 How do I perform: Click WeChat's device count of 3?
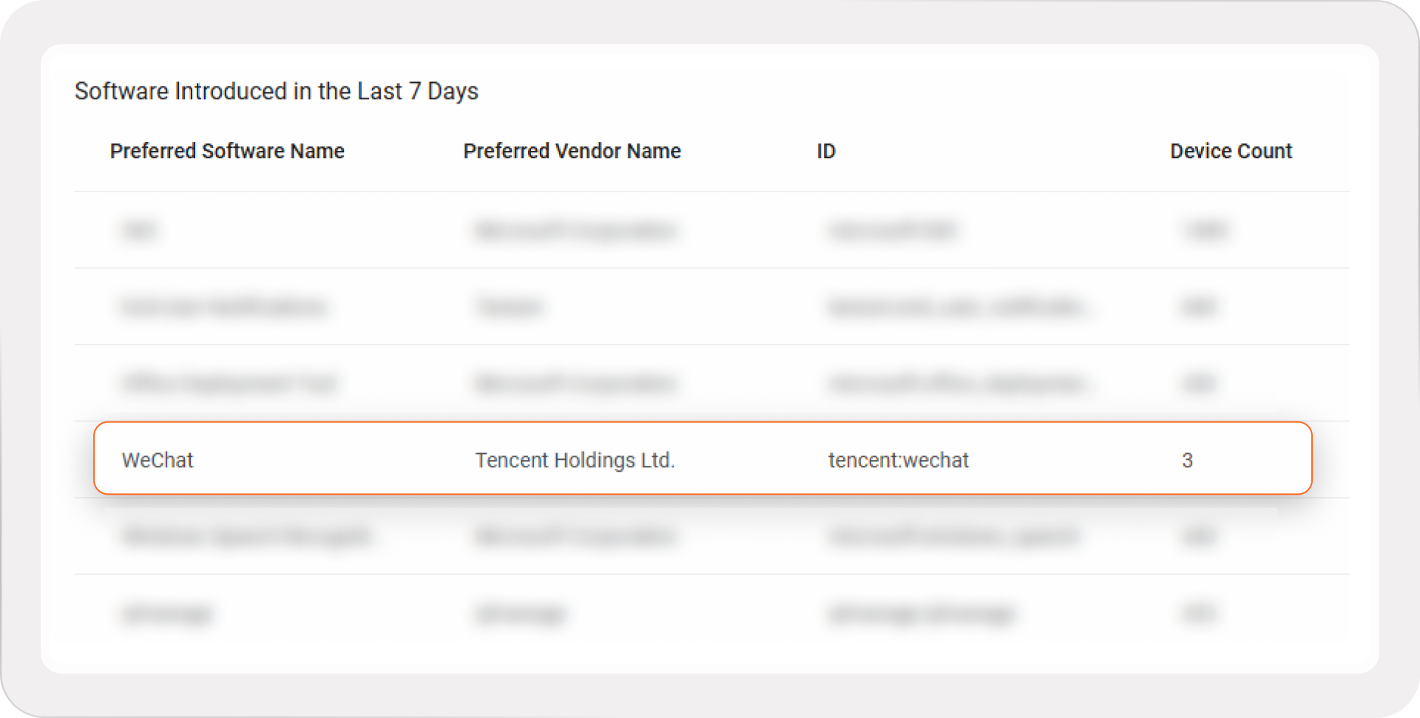[x=1187, y=460]
